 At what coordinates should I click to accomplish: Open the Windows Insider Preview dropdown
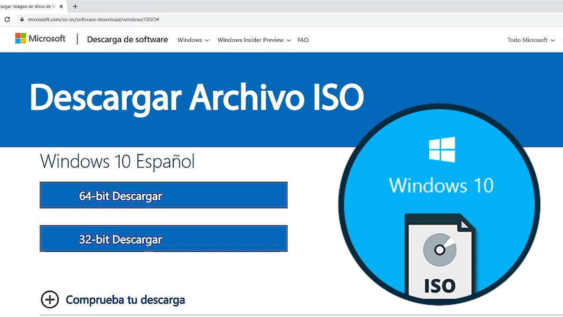254,40
